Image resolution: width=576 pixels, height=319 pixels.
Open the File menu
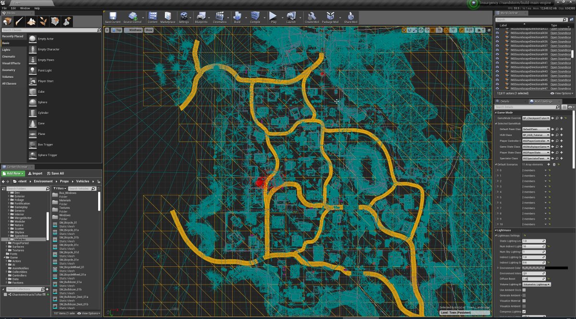[x=4, y=8]
